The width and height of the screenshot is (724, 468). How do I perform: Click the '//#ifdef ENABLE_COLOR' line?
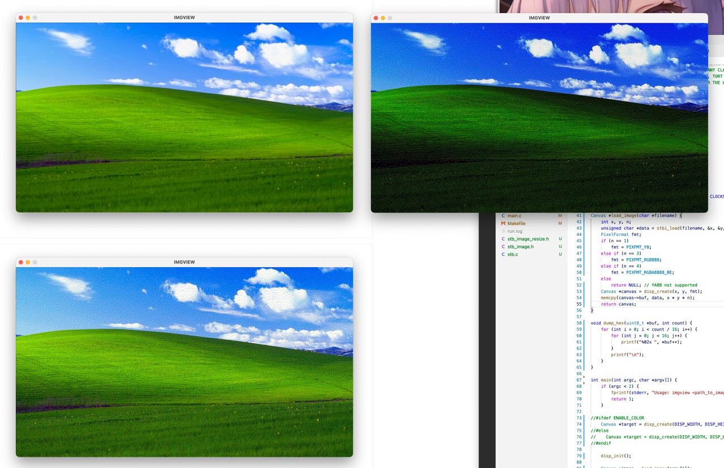click(x=617, y=418)
